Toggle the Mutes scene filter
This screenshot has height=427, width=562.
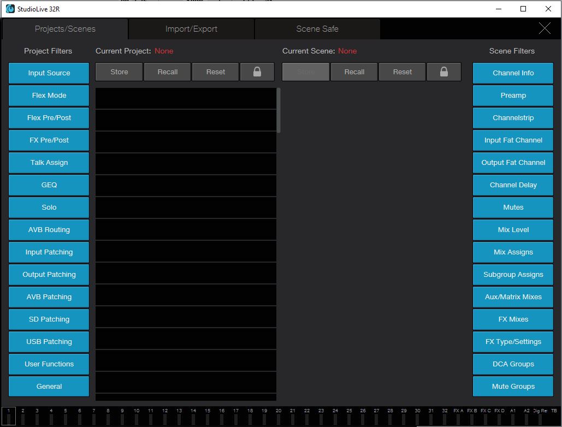coord(513,207)
